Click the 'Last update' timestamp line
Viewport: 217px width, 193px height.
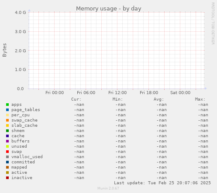[162, 183]
